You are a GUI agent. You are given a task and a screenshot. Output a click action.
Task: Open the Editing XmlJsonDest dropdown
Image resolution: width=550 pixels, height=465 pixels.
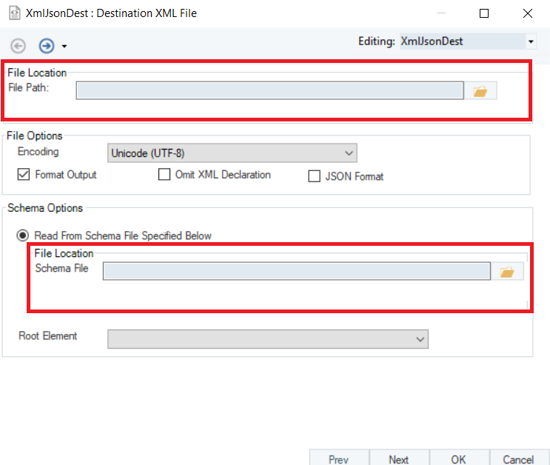point(531,41)
